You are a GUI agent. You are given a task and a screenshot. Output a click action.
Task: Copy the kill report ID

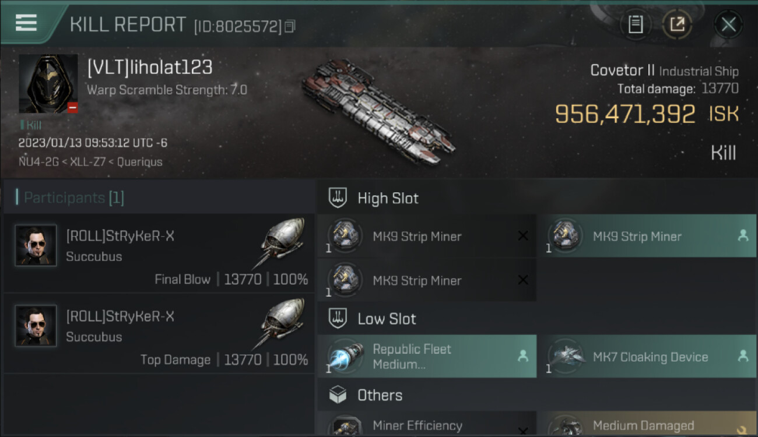point(290,26)
